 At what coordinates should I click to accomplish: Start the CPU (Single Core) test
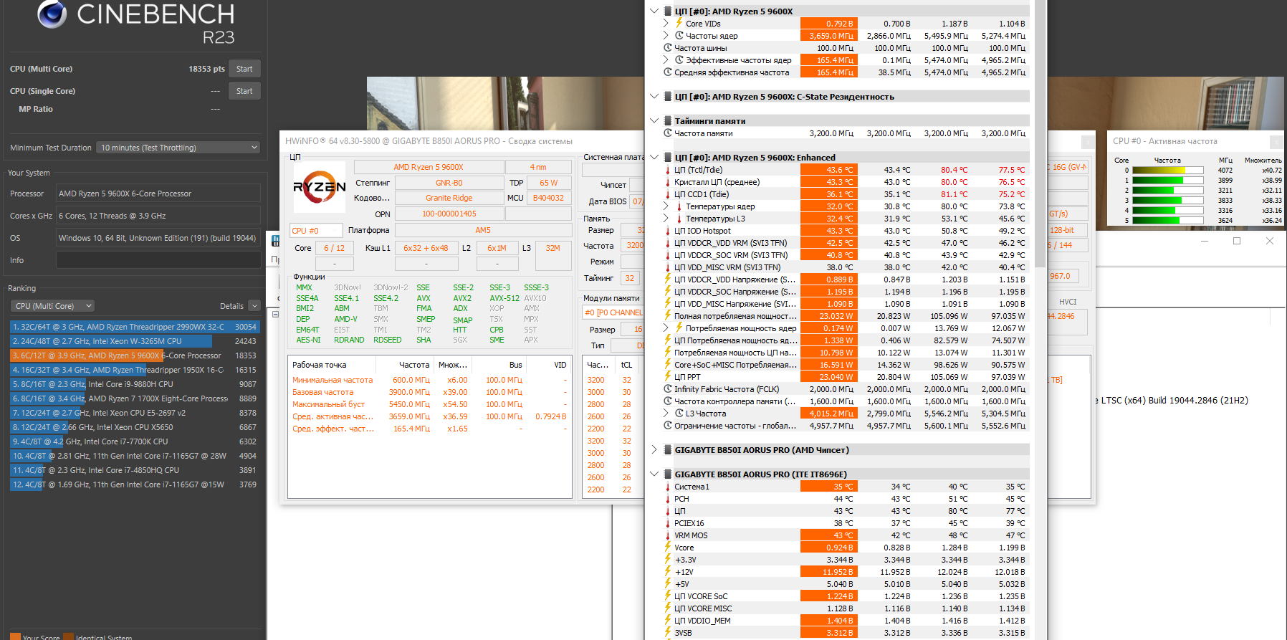pos(244,91)
